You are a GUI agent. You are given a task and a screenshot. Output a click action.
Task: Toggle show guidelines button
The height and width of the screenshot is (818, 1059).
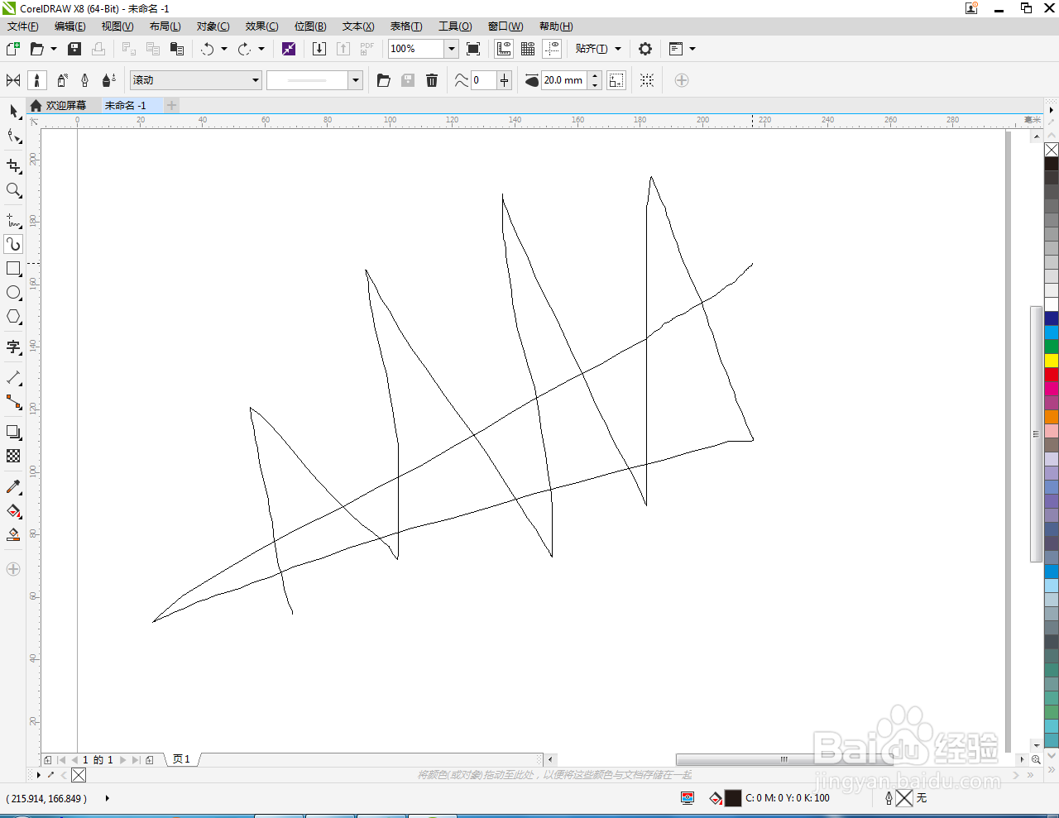[x=552, y=49]
